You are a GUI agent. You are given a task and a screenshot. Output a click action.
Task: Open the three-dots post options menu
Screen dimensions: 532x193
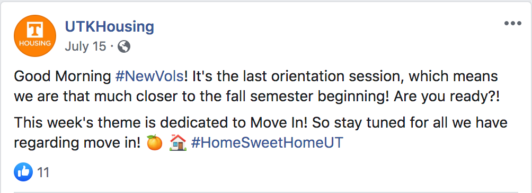click(x=513, y=24)
